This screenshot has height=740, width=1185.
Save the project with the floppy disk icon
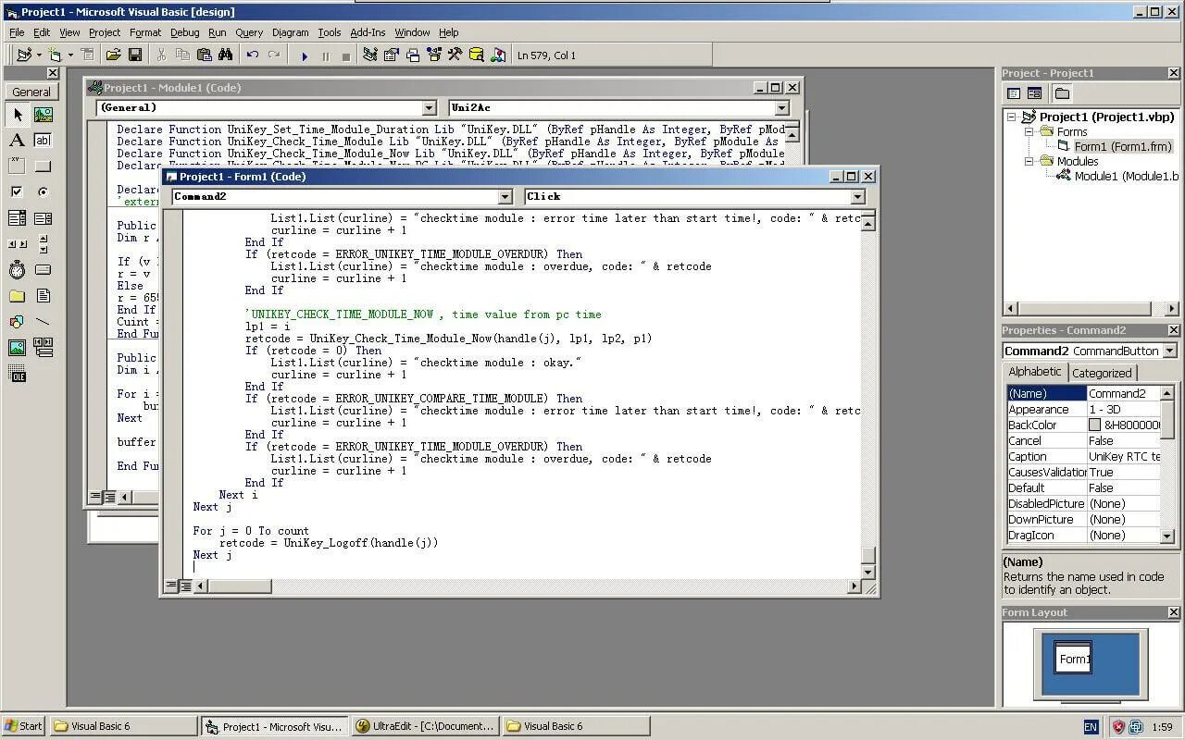pyautogui.click(x=135, y=55)
